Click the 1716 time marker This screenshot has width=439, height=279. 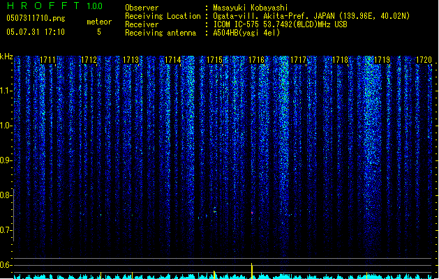coord(256,60)
